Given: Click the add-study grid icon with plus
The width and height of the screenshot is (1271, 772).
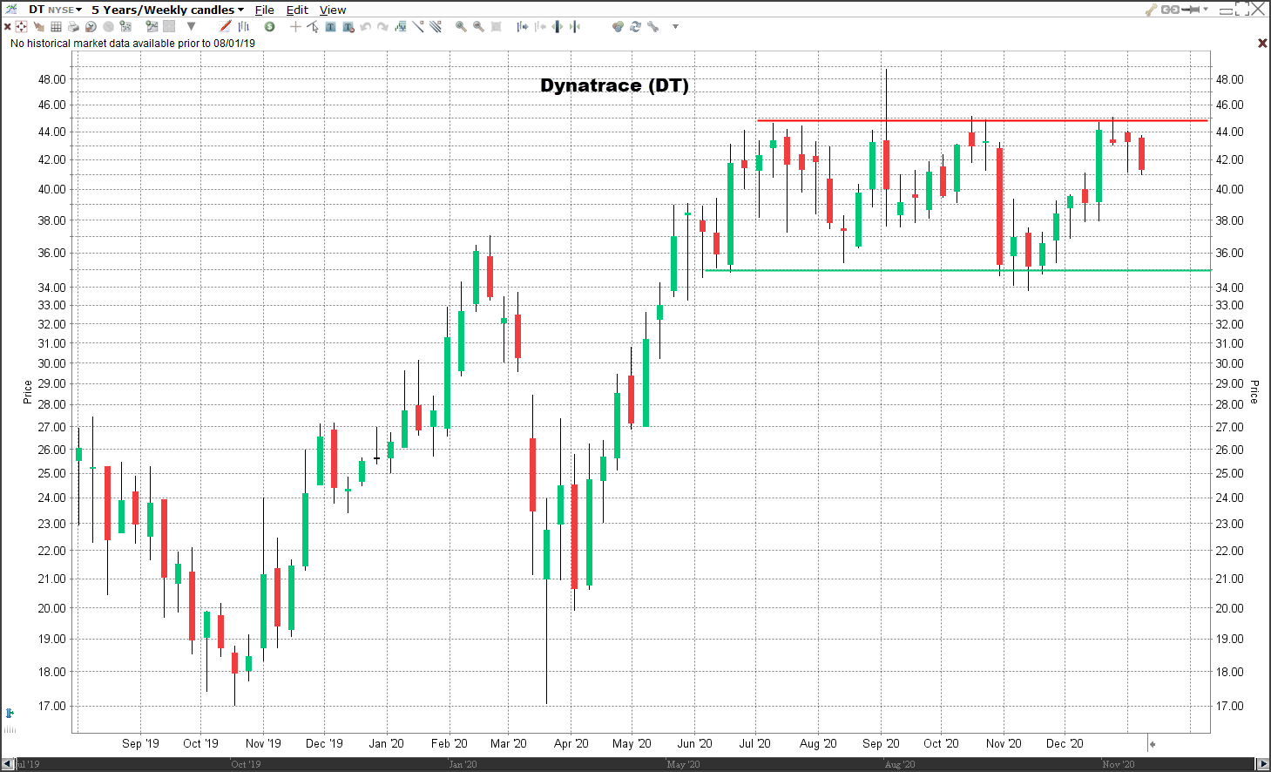Looking at the screenshot, I should (125, 26).
